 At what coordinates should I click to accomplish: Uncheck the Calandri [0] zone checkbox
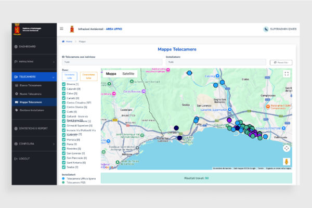click(x=63, y=89)
